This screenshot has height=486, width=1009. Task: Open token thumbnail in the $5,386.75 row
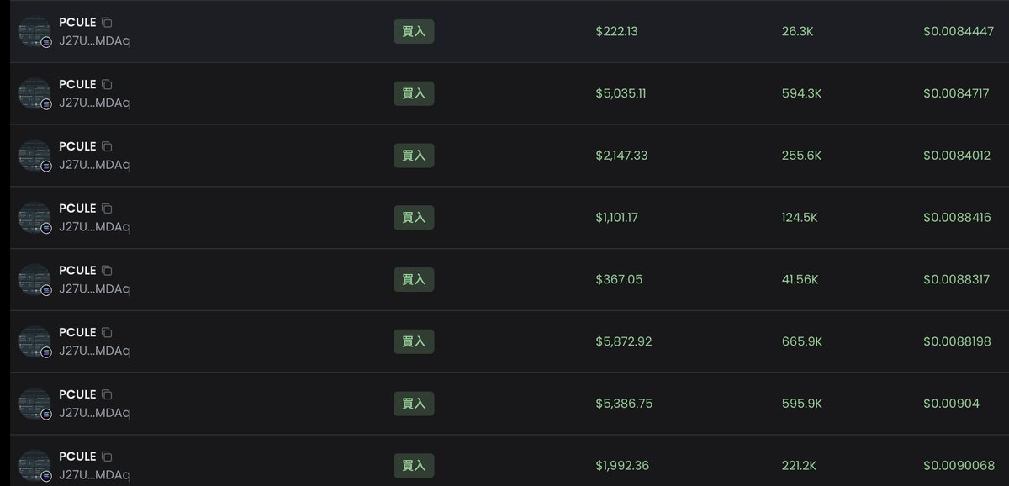click(35, 404)
